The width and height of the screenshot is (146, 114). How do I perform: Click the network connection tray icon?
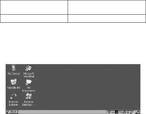[113, 112]
